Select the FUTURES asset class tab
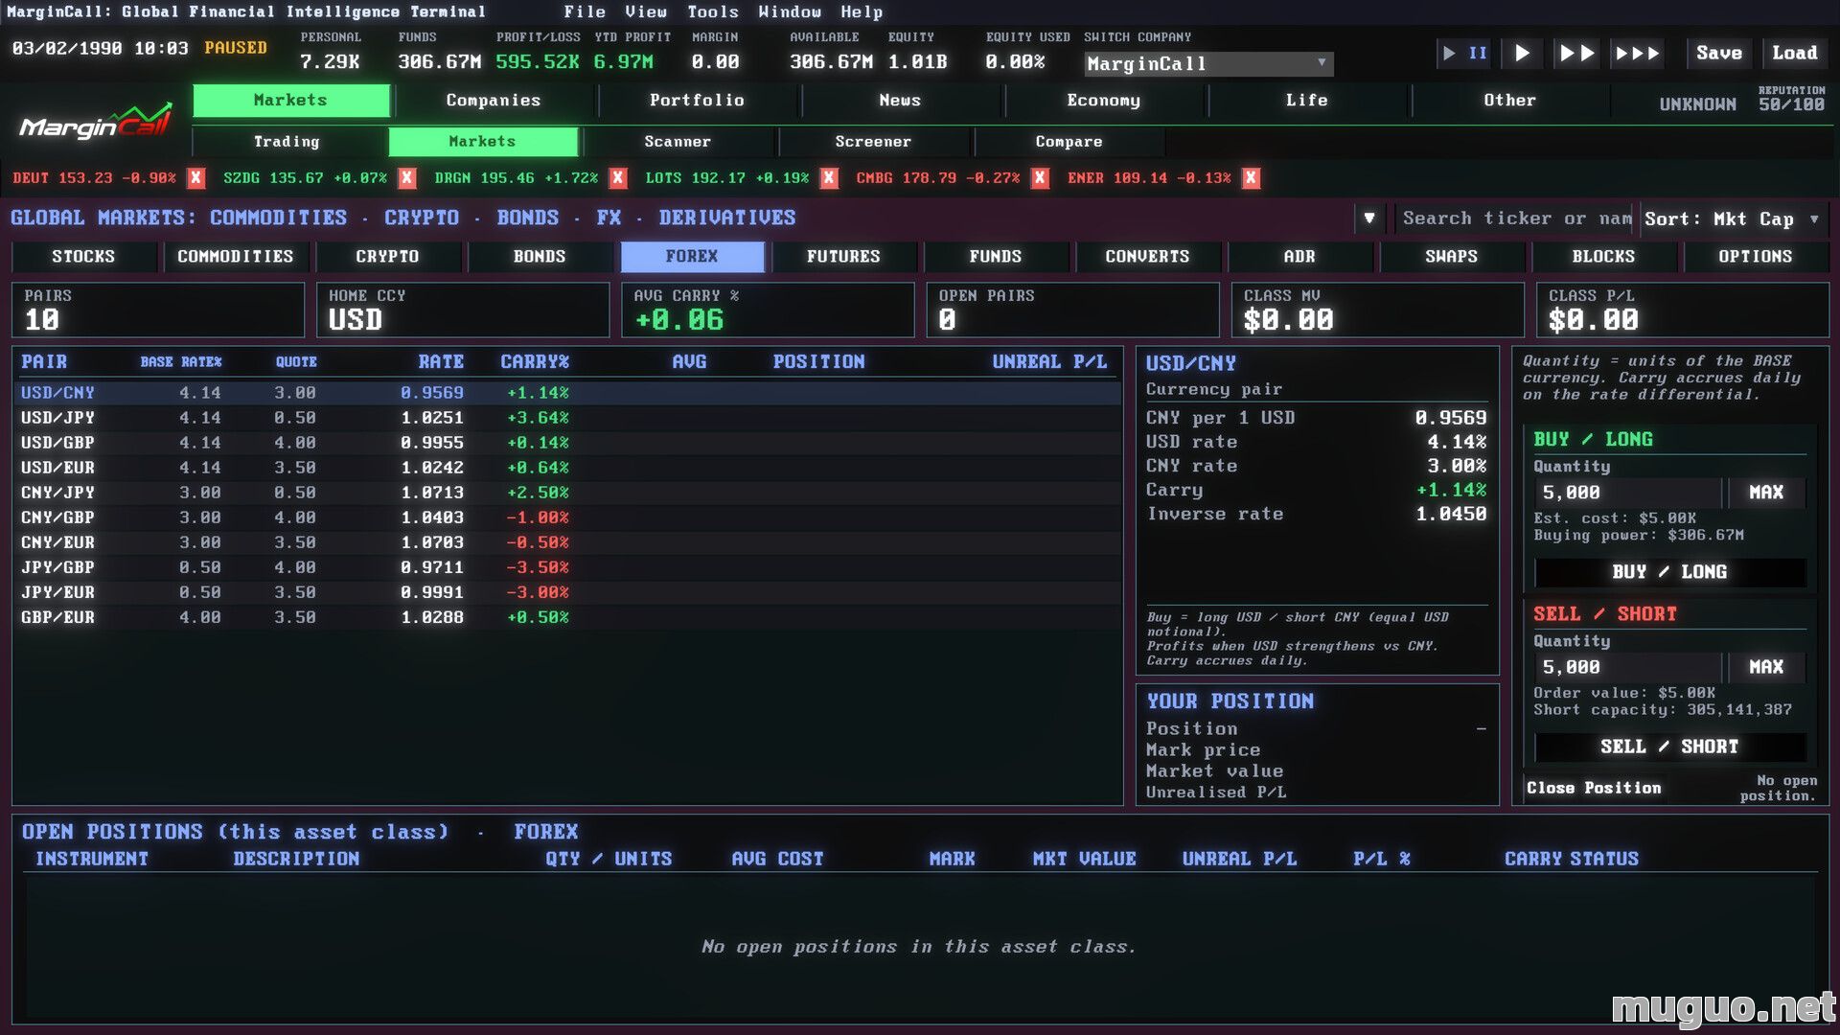 pos(843,257)
